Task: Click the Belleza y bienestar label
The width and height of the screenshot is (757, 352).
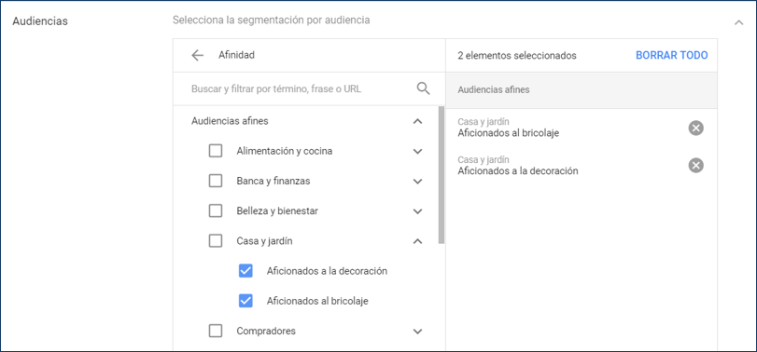Action: pos(277,211)
